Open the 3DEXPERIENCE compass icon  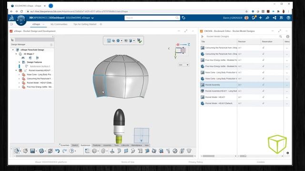click(21, 20)
